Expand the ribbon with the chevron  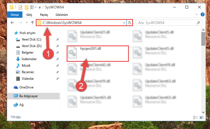(x=196, y=14)
